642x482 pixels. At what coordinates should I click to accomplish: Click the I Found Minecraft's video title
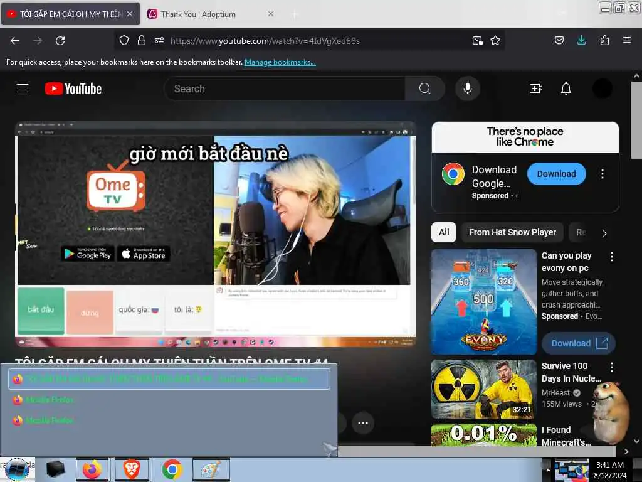click(x=566, y=436)
